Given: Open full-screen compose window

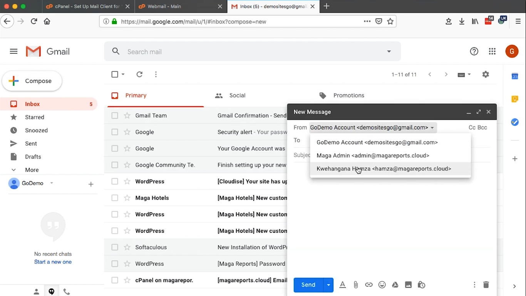Looking at the screenshot, I should [x=479, y=112].
